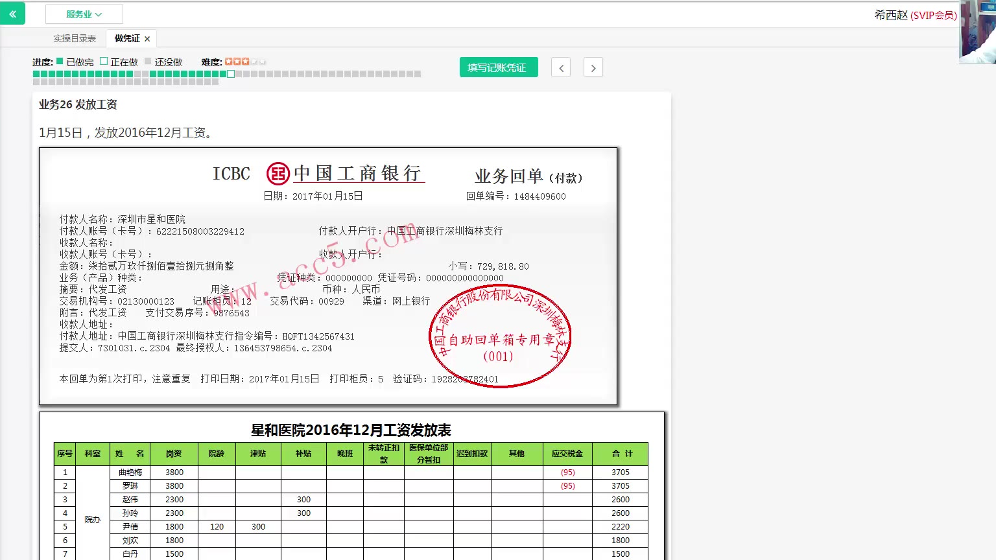This screenshot has width=996, height=560.
Task: Click the fifth difficulty star
Action: [x=262, y=62]
